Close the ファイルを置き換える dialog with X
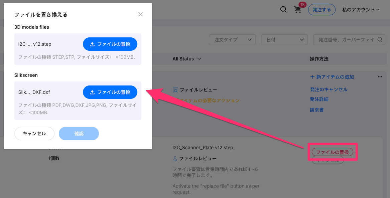 140,14
